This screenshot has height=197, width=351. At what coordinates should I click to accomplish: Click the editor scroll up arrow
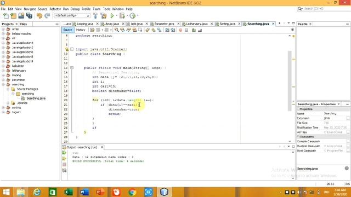pyautogui.click(x=290, y=36)
